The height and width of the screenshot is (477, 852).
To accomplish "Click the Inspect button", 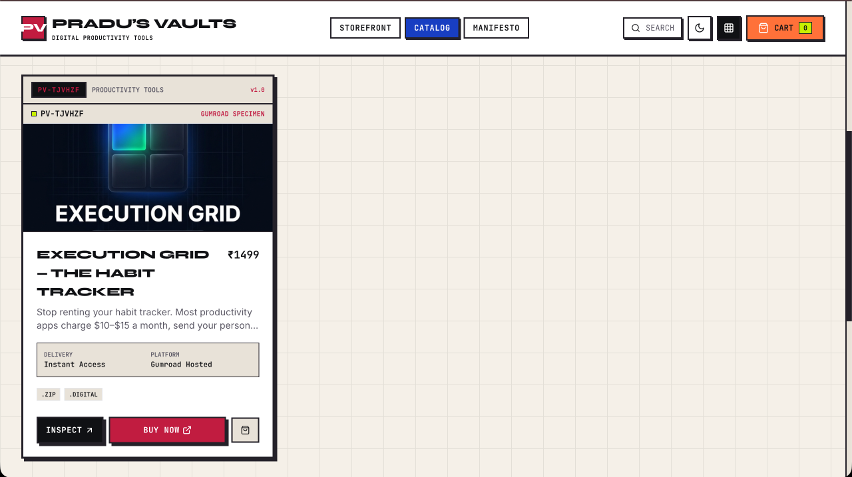I will coord(70,430).
